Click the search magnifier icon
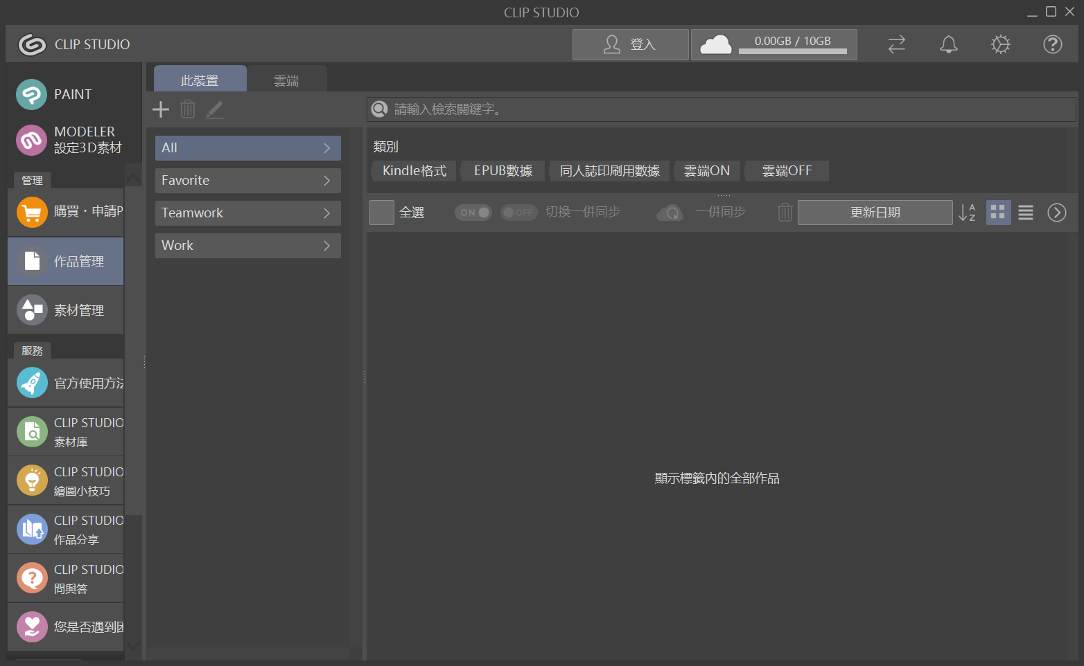This screenshot has height=666, width=1084. [380, 109]
